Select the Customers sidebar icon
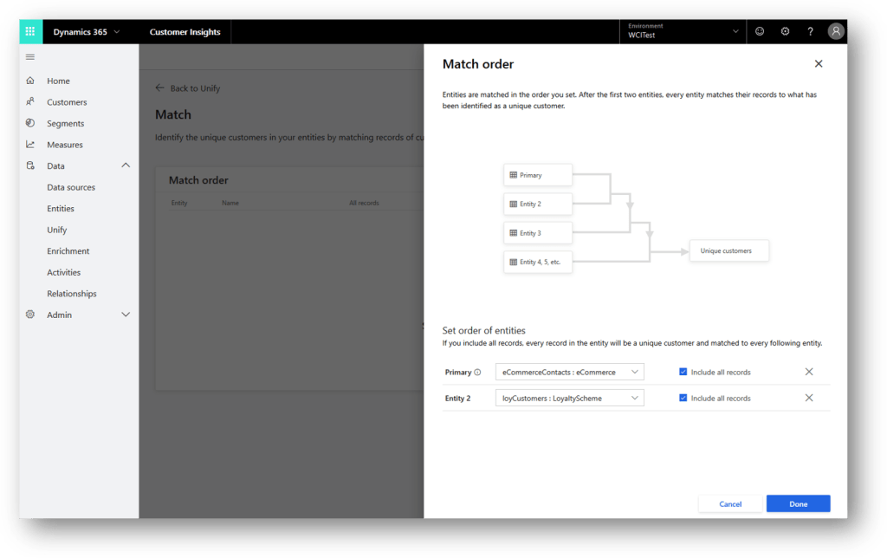 tap(30, 101)
